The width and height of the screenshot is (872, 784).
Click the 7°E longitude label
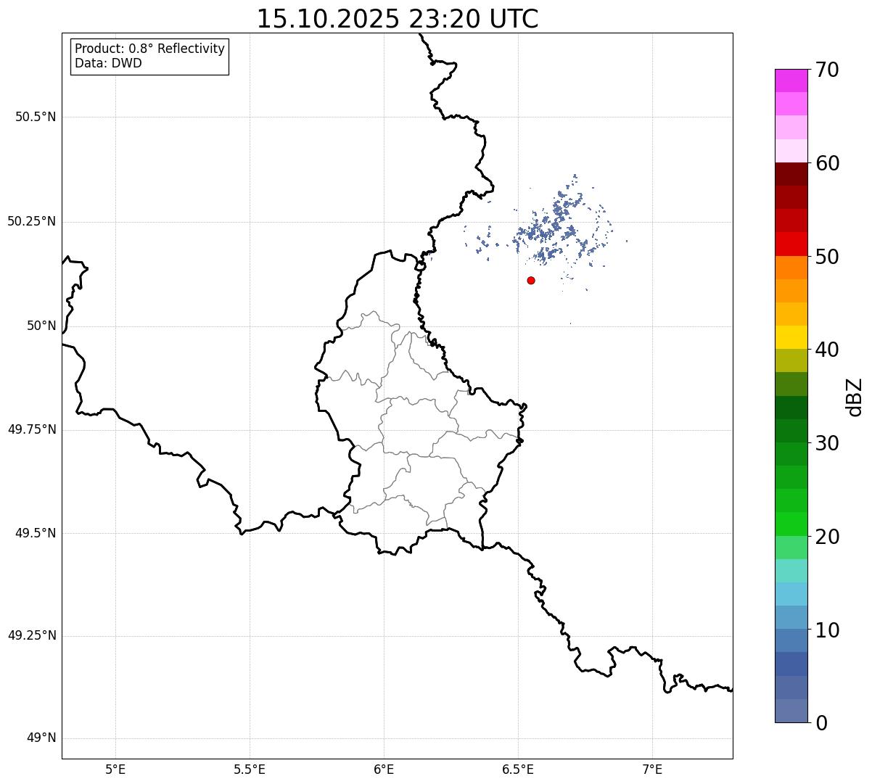(652, 769)
